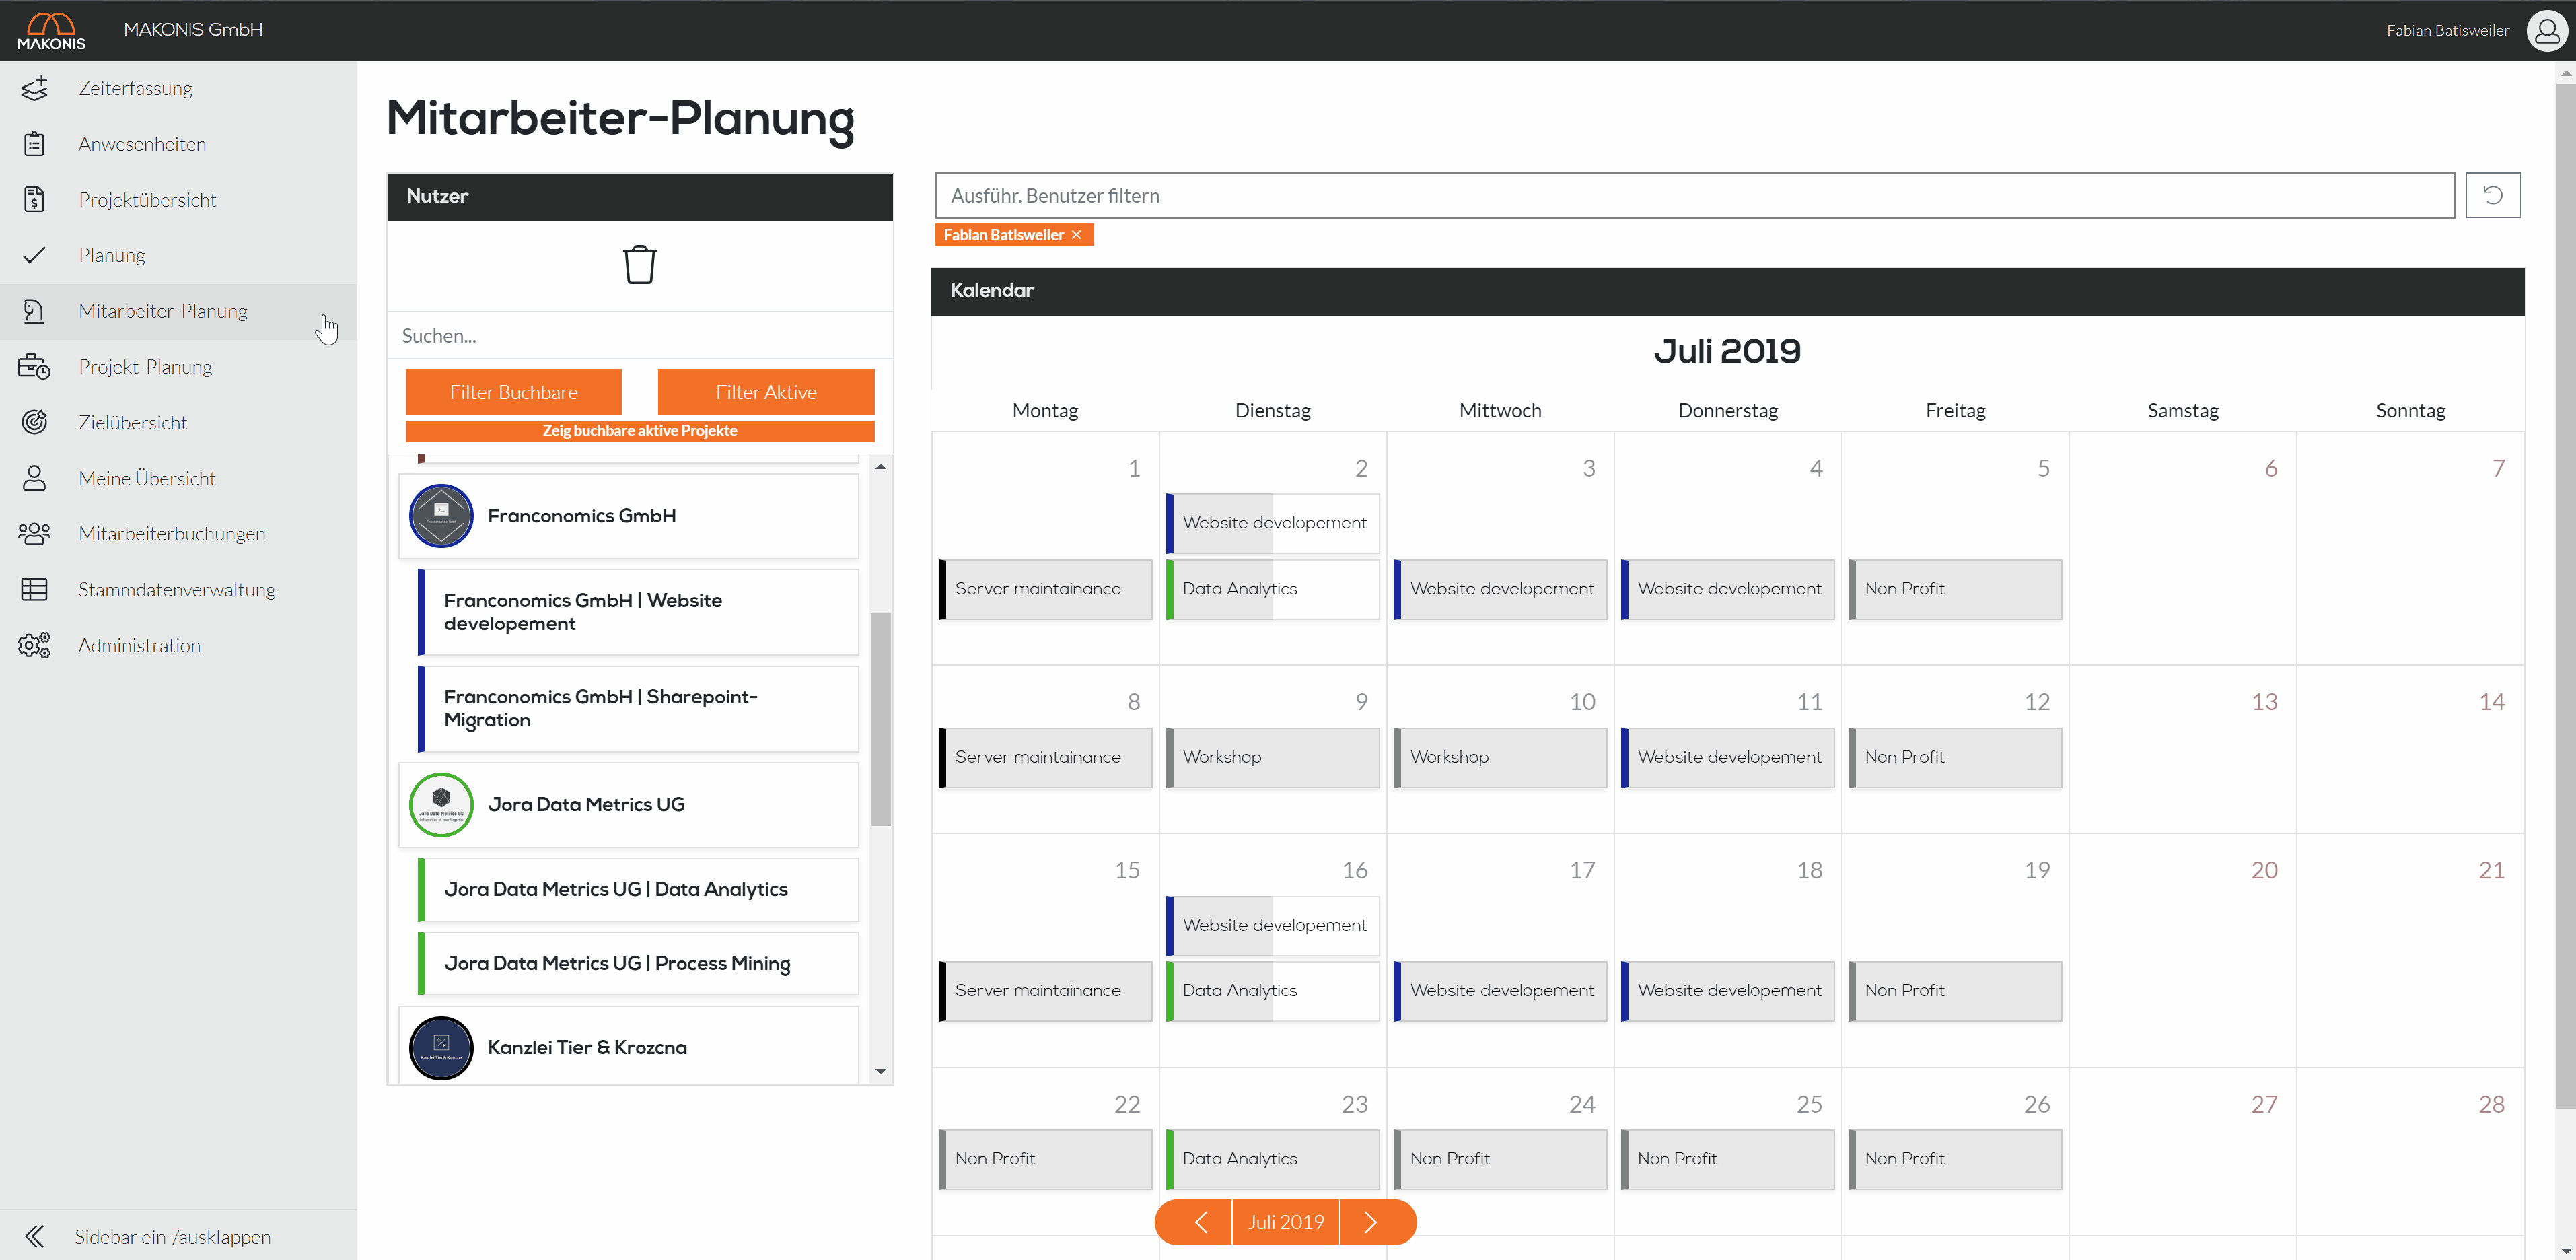Click the sidebar collapse double-chevron icon

coord(34,1237)
